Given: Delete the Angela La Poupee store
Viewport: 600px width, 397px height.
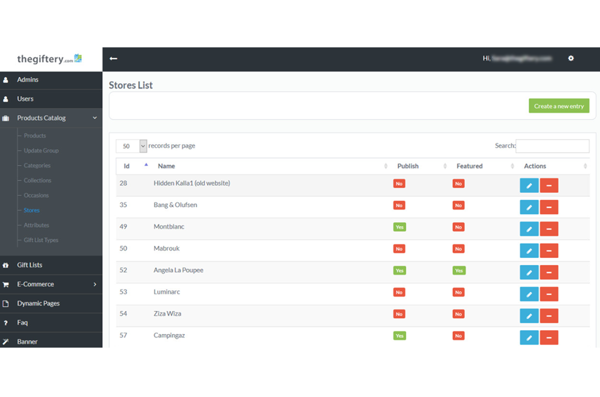Looking at the screenshot, I should click(x=549, y=273).
